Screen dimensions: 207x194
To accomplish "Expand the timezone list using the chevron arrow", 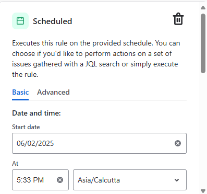I will click(x=177, y=180).
